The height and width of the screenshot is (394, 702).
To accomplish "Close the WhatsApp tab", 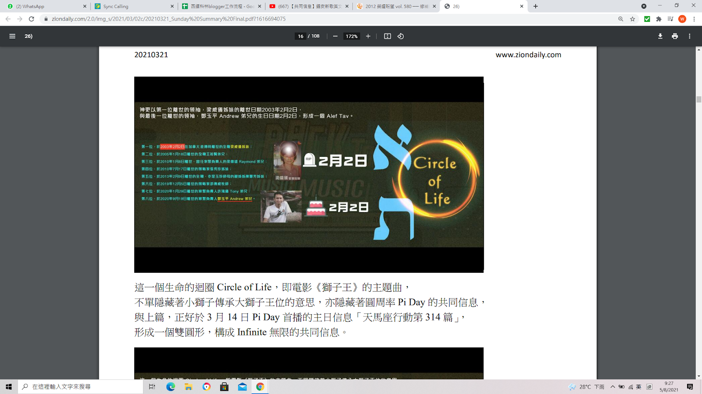I will pos(85,6).
